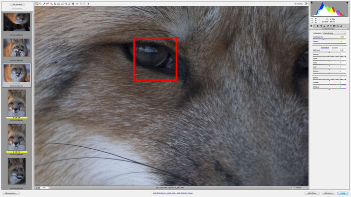Select the Red Eye Removal tool
This screenshot has width=351, height=197.
[x=66, y=4]
